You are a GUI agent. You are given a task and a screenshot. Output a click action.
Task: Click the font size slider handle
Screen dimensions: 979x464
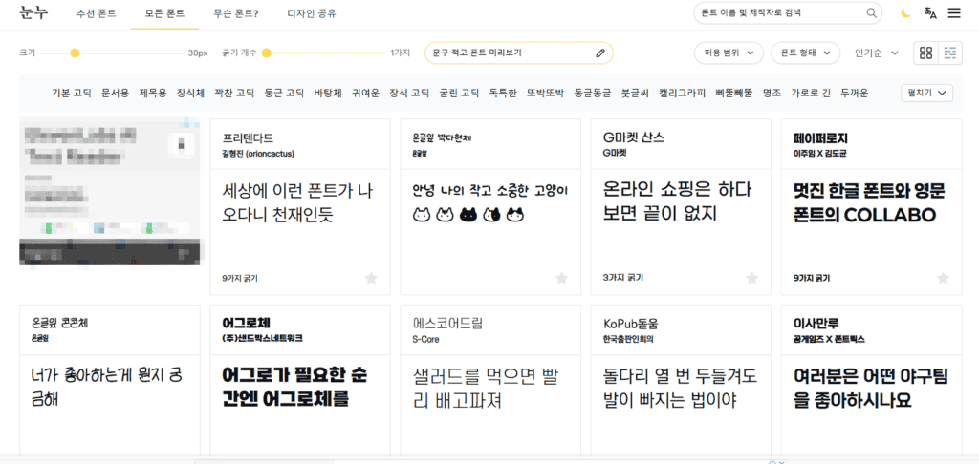pyautogui.click(x=75, y=53)
